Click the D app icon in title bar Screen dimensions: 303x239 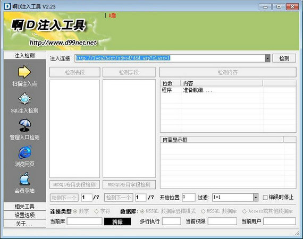7,6
